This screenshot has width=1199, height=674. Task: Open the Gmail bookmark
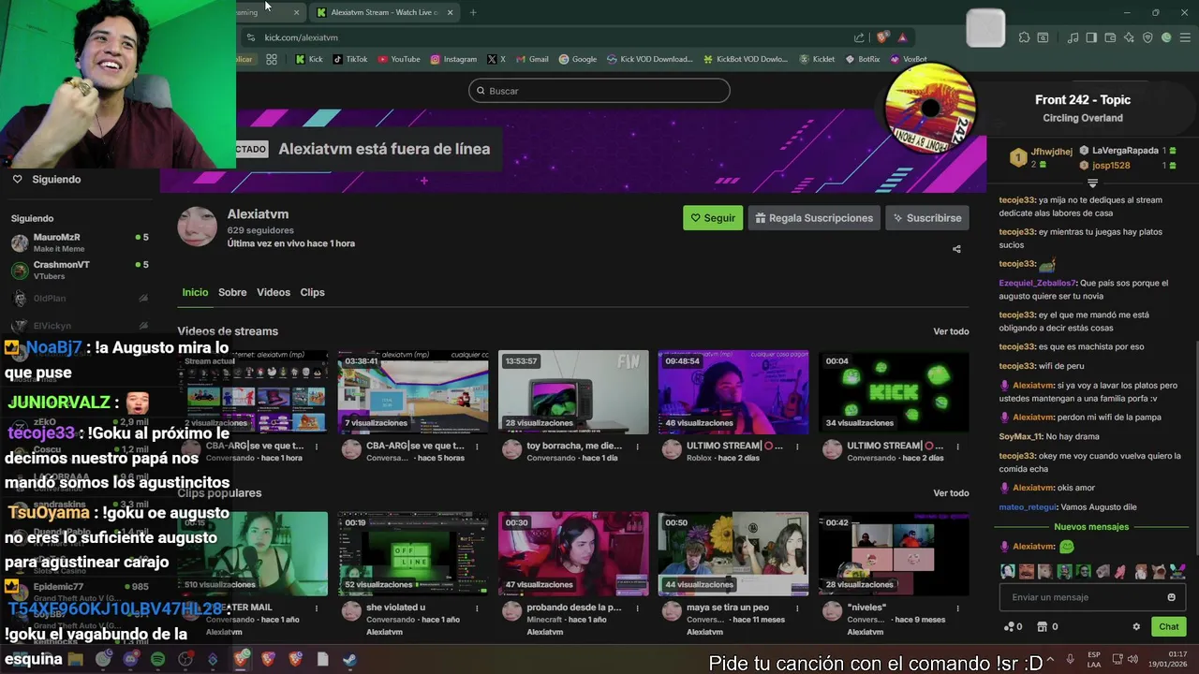pyautogui.click(x=532, y=59)
